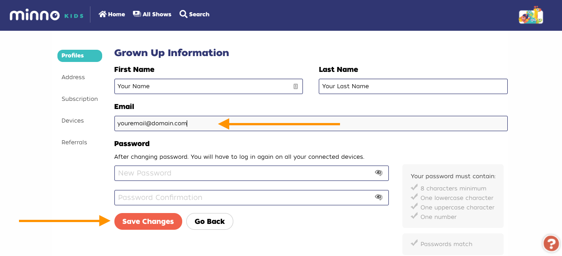Click the autofill icon in First Name field

click(296, 86)
